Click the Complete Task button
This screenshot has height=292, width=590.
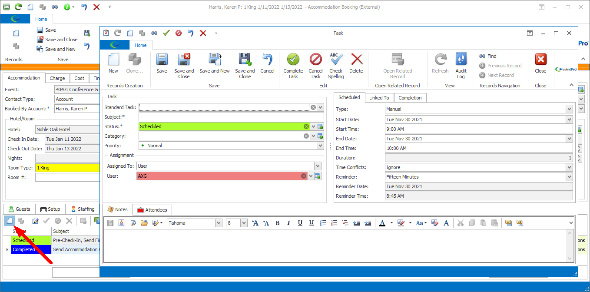(293, 66)
